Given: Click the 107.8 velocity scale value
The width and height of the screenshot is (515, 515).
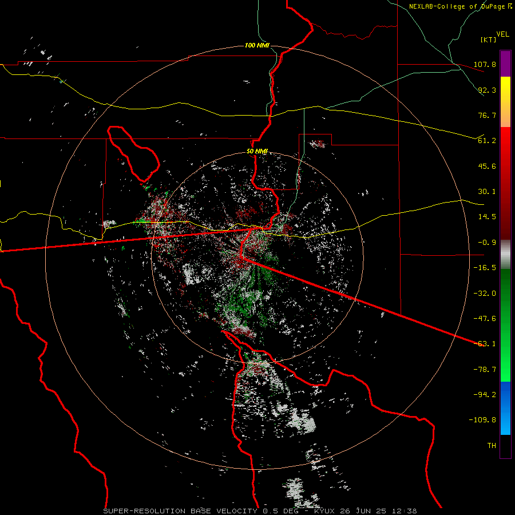Looking at the screenshot, I should point(485,64).
